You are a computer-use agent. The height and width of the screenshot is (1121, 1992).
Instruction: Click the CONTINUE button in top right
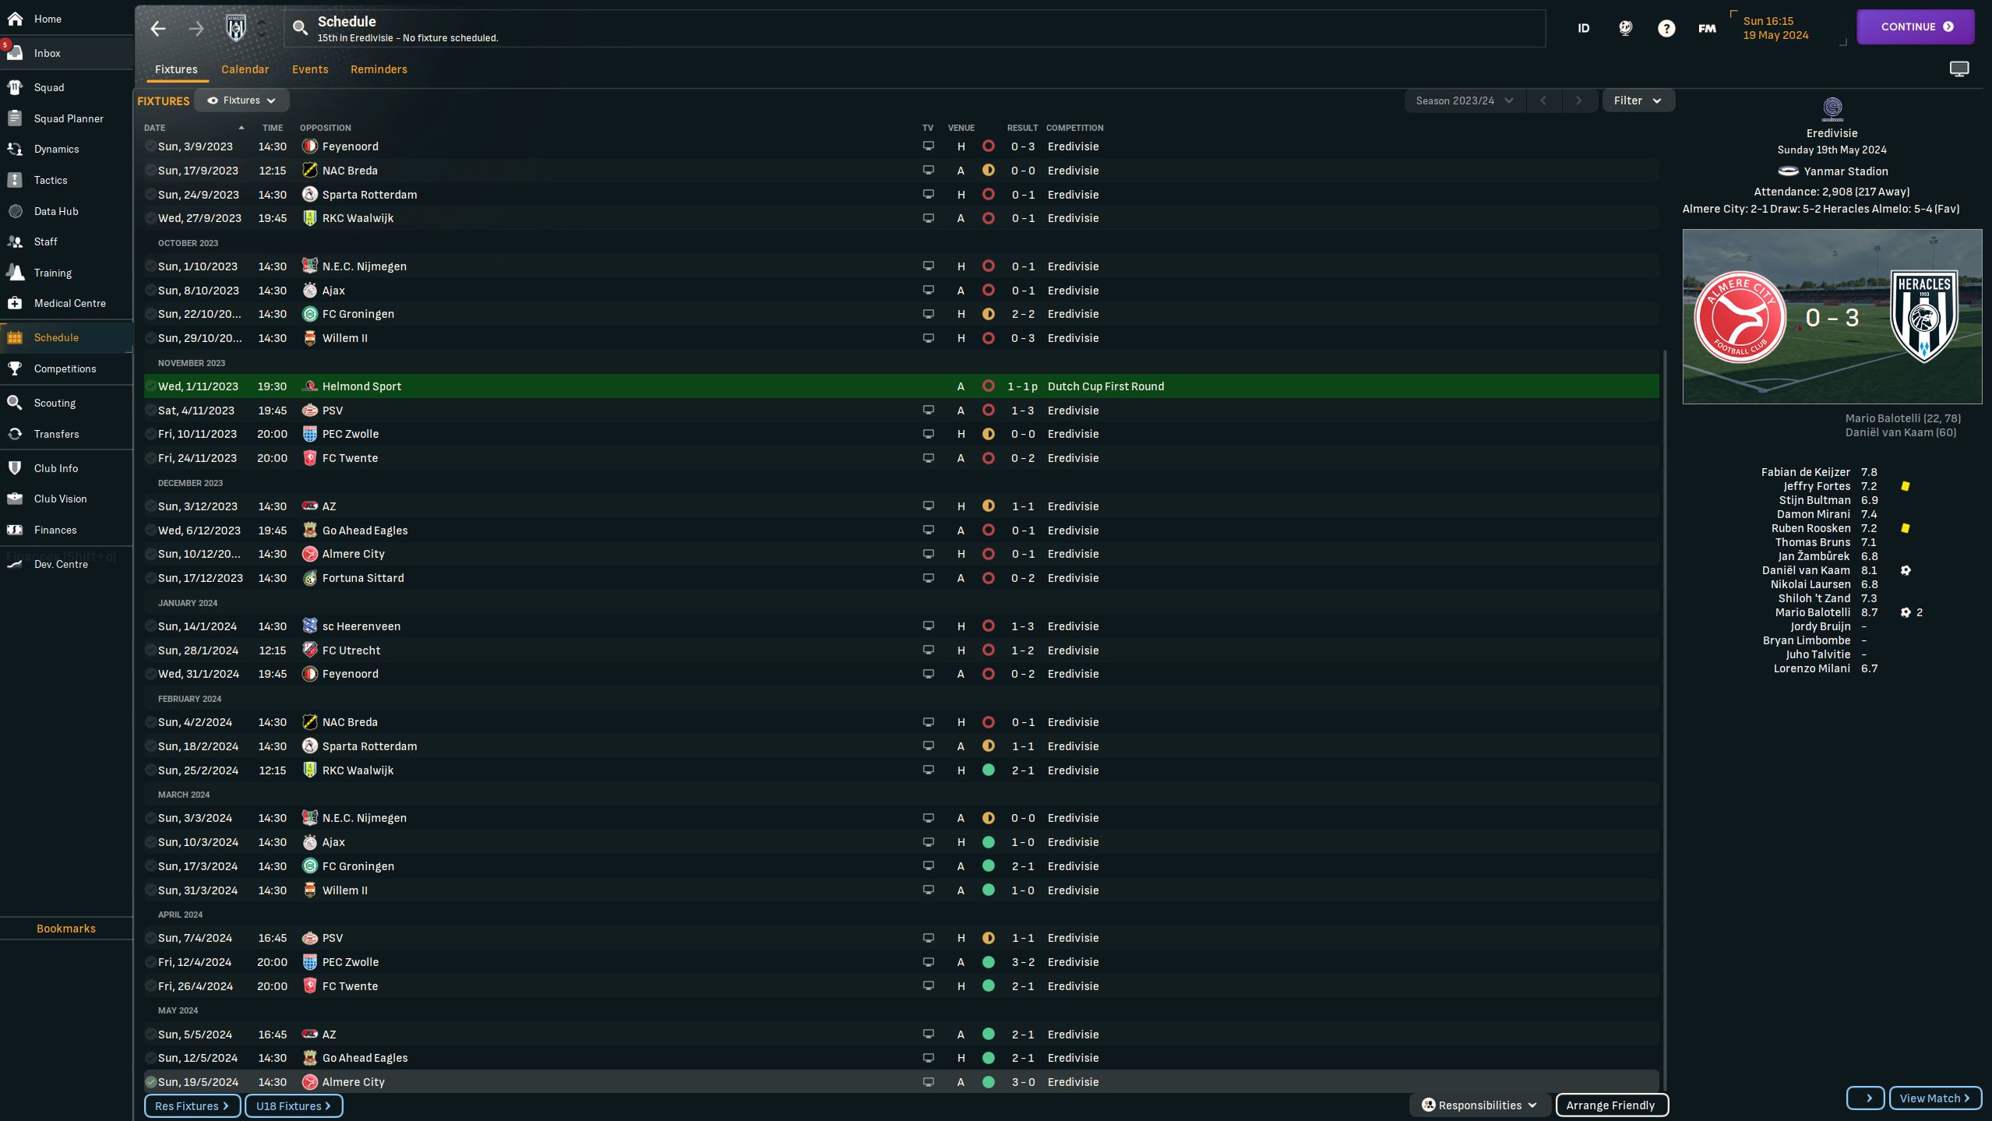pos(1916,26)
